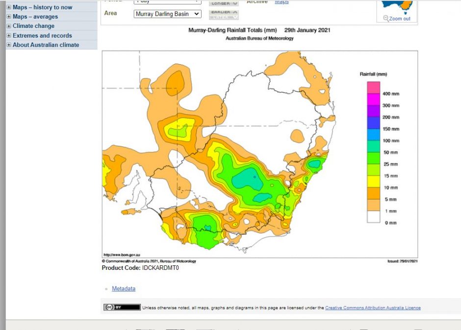461x330 pixels.
Task: Click the 'Australian Bureau of Meteorology' subtitle
Action: 259,38
